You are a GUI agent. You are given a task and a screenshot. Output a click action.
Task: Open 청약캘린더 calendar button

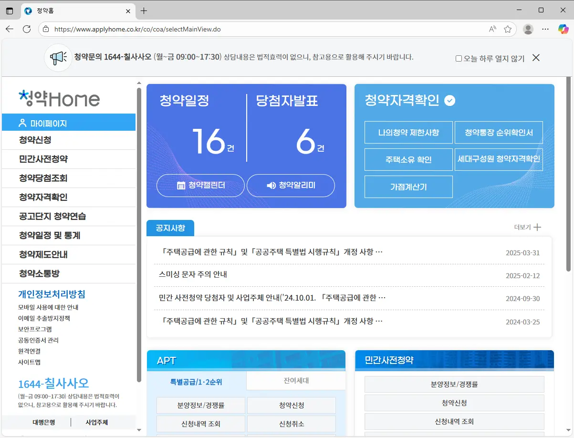(x=200, y=186)
